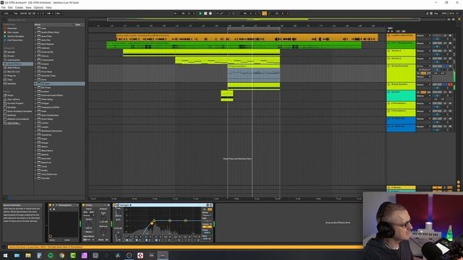Open Chrome from the taskbar
463x260 pixels.
61,255
